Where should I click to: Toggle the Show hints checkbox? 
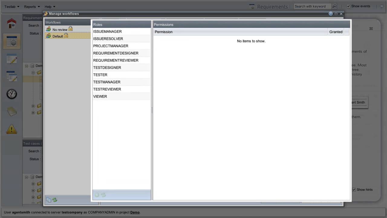point(354,190)
